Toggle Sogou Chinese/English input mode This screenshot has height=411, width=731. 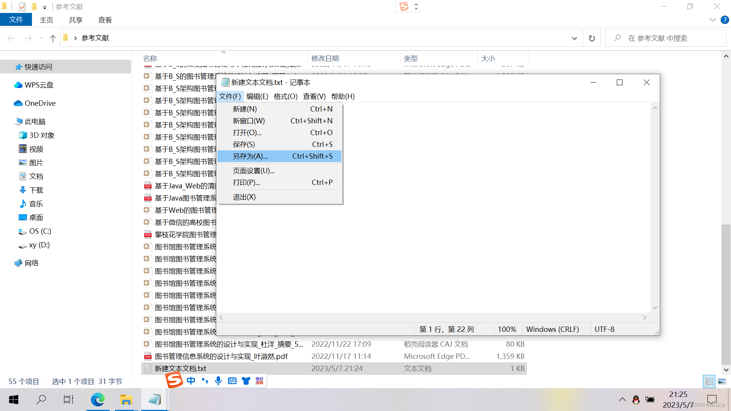tap(191, 381)
